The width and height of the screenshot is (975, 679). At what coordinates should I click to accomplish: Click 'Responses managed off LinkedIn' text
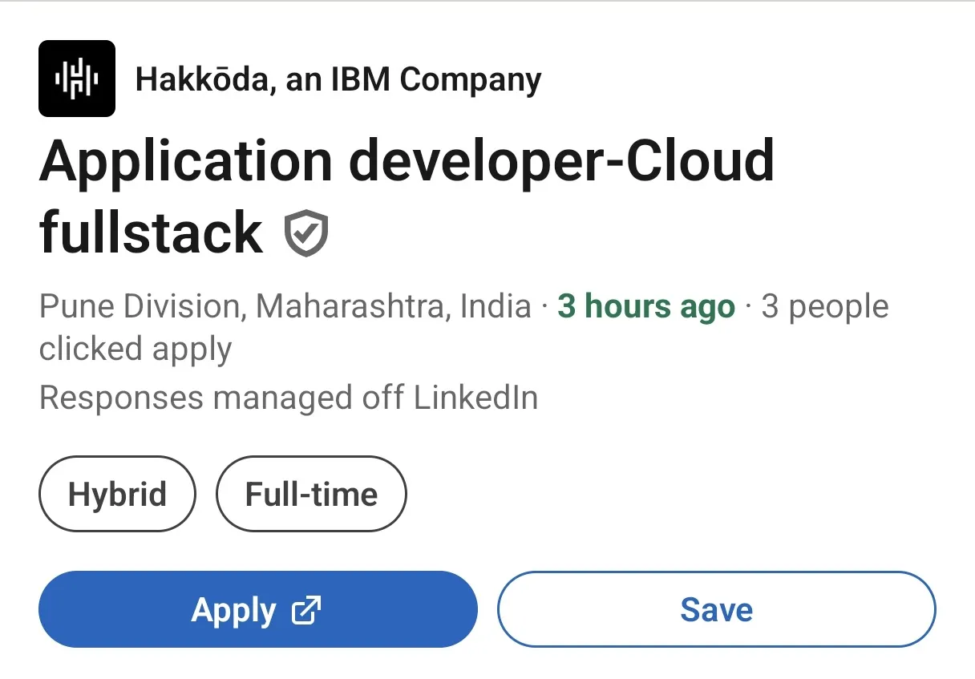(x=289, y=398)
